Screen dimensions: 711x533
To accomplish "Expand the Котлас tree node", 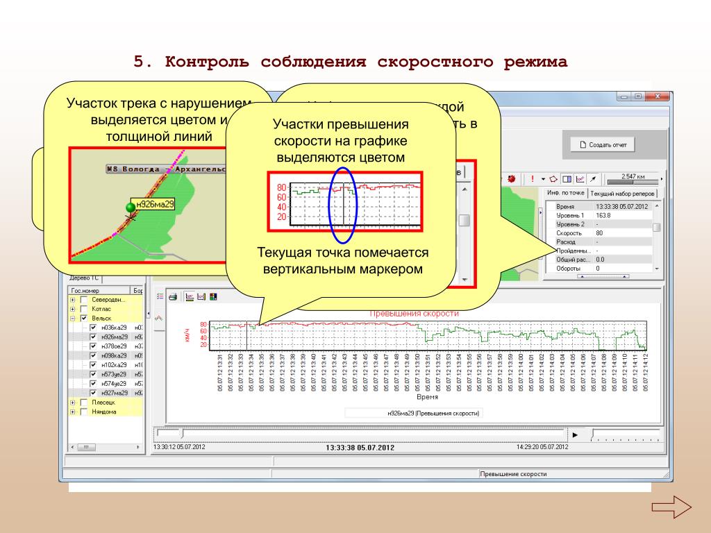I will pyautogui.click(x=72, y=309).
